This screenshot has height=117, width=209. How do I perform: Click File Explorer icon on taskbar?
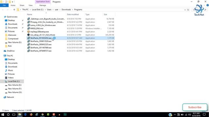(x=20, y=114)
